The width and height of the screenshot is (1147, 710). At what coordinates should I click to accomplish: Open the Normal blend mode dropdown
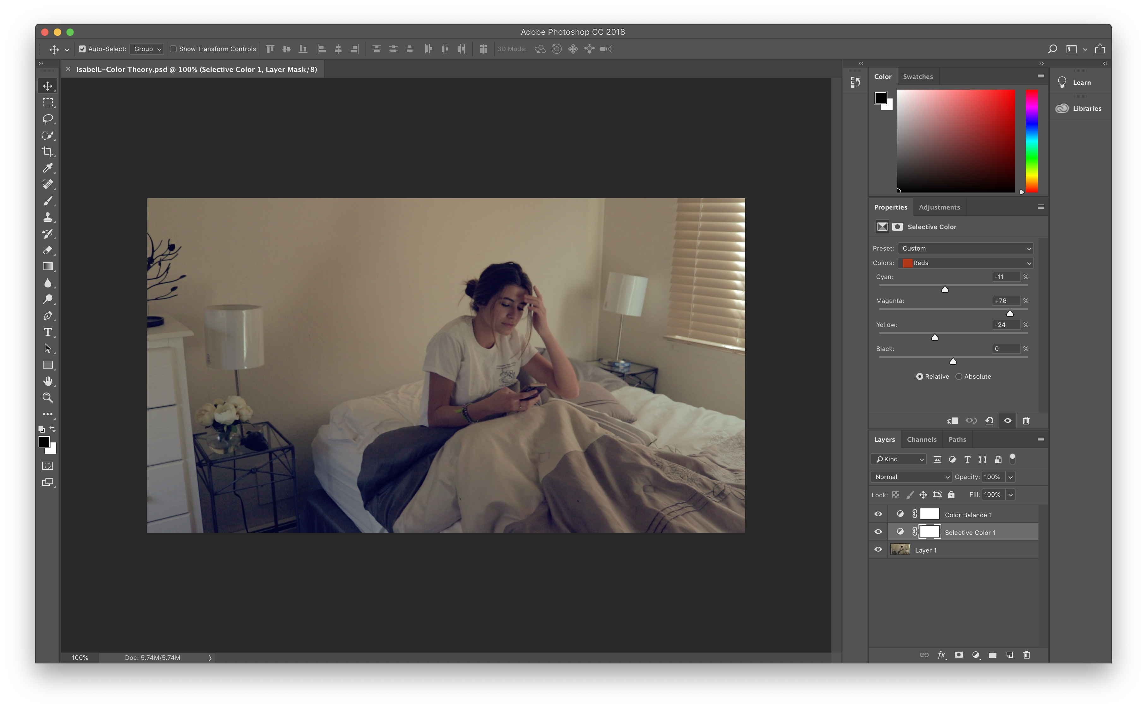tap(911, 476)
